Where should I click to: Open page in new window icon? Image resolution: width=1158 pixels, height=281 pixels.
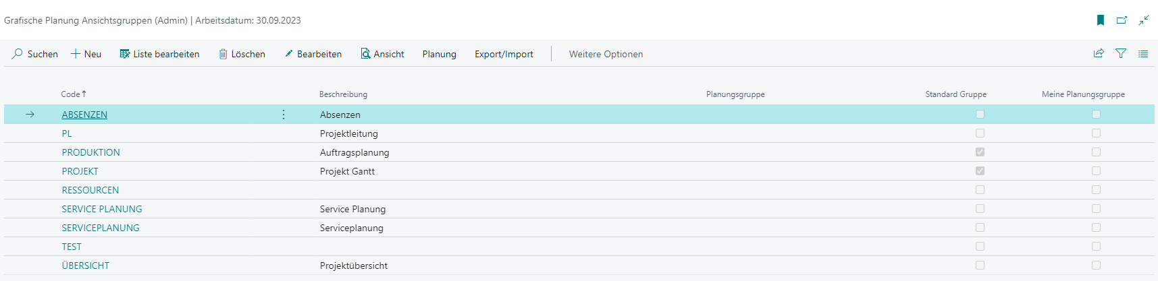(1122, 20)
